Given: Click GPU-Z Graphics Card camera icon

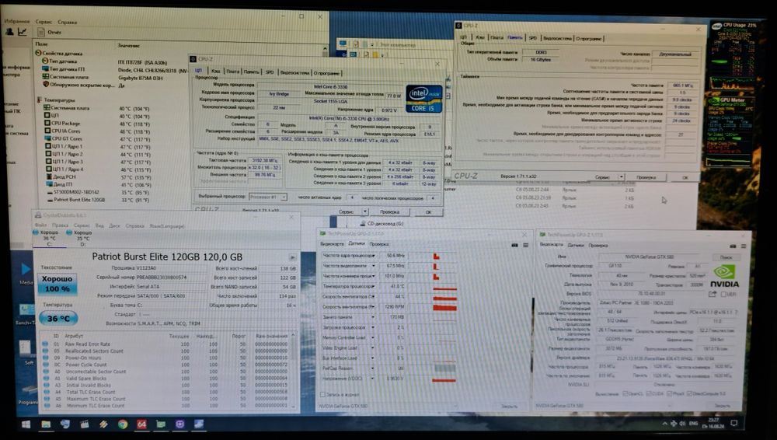Looking at the screenshot, I should tap(733, 246).
